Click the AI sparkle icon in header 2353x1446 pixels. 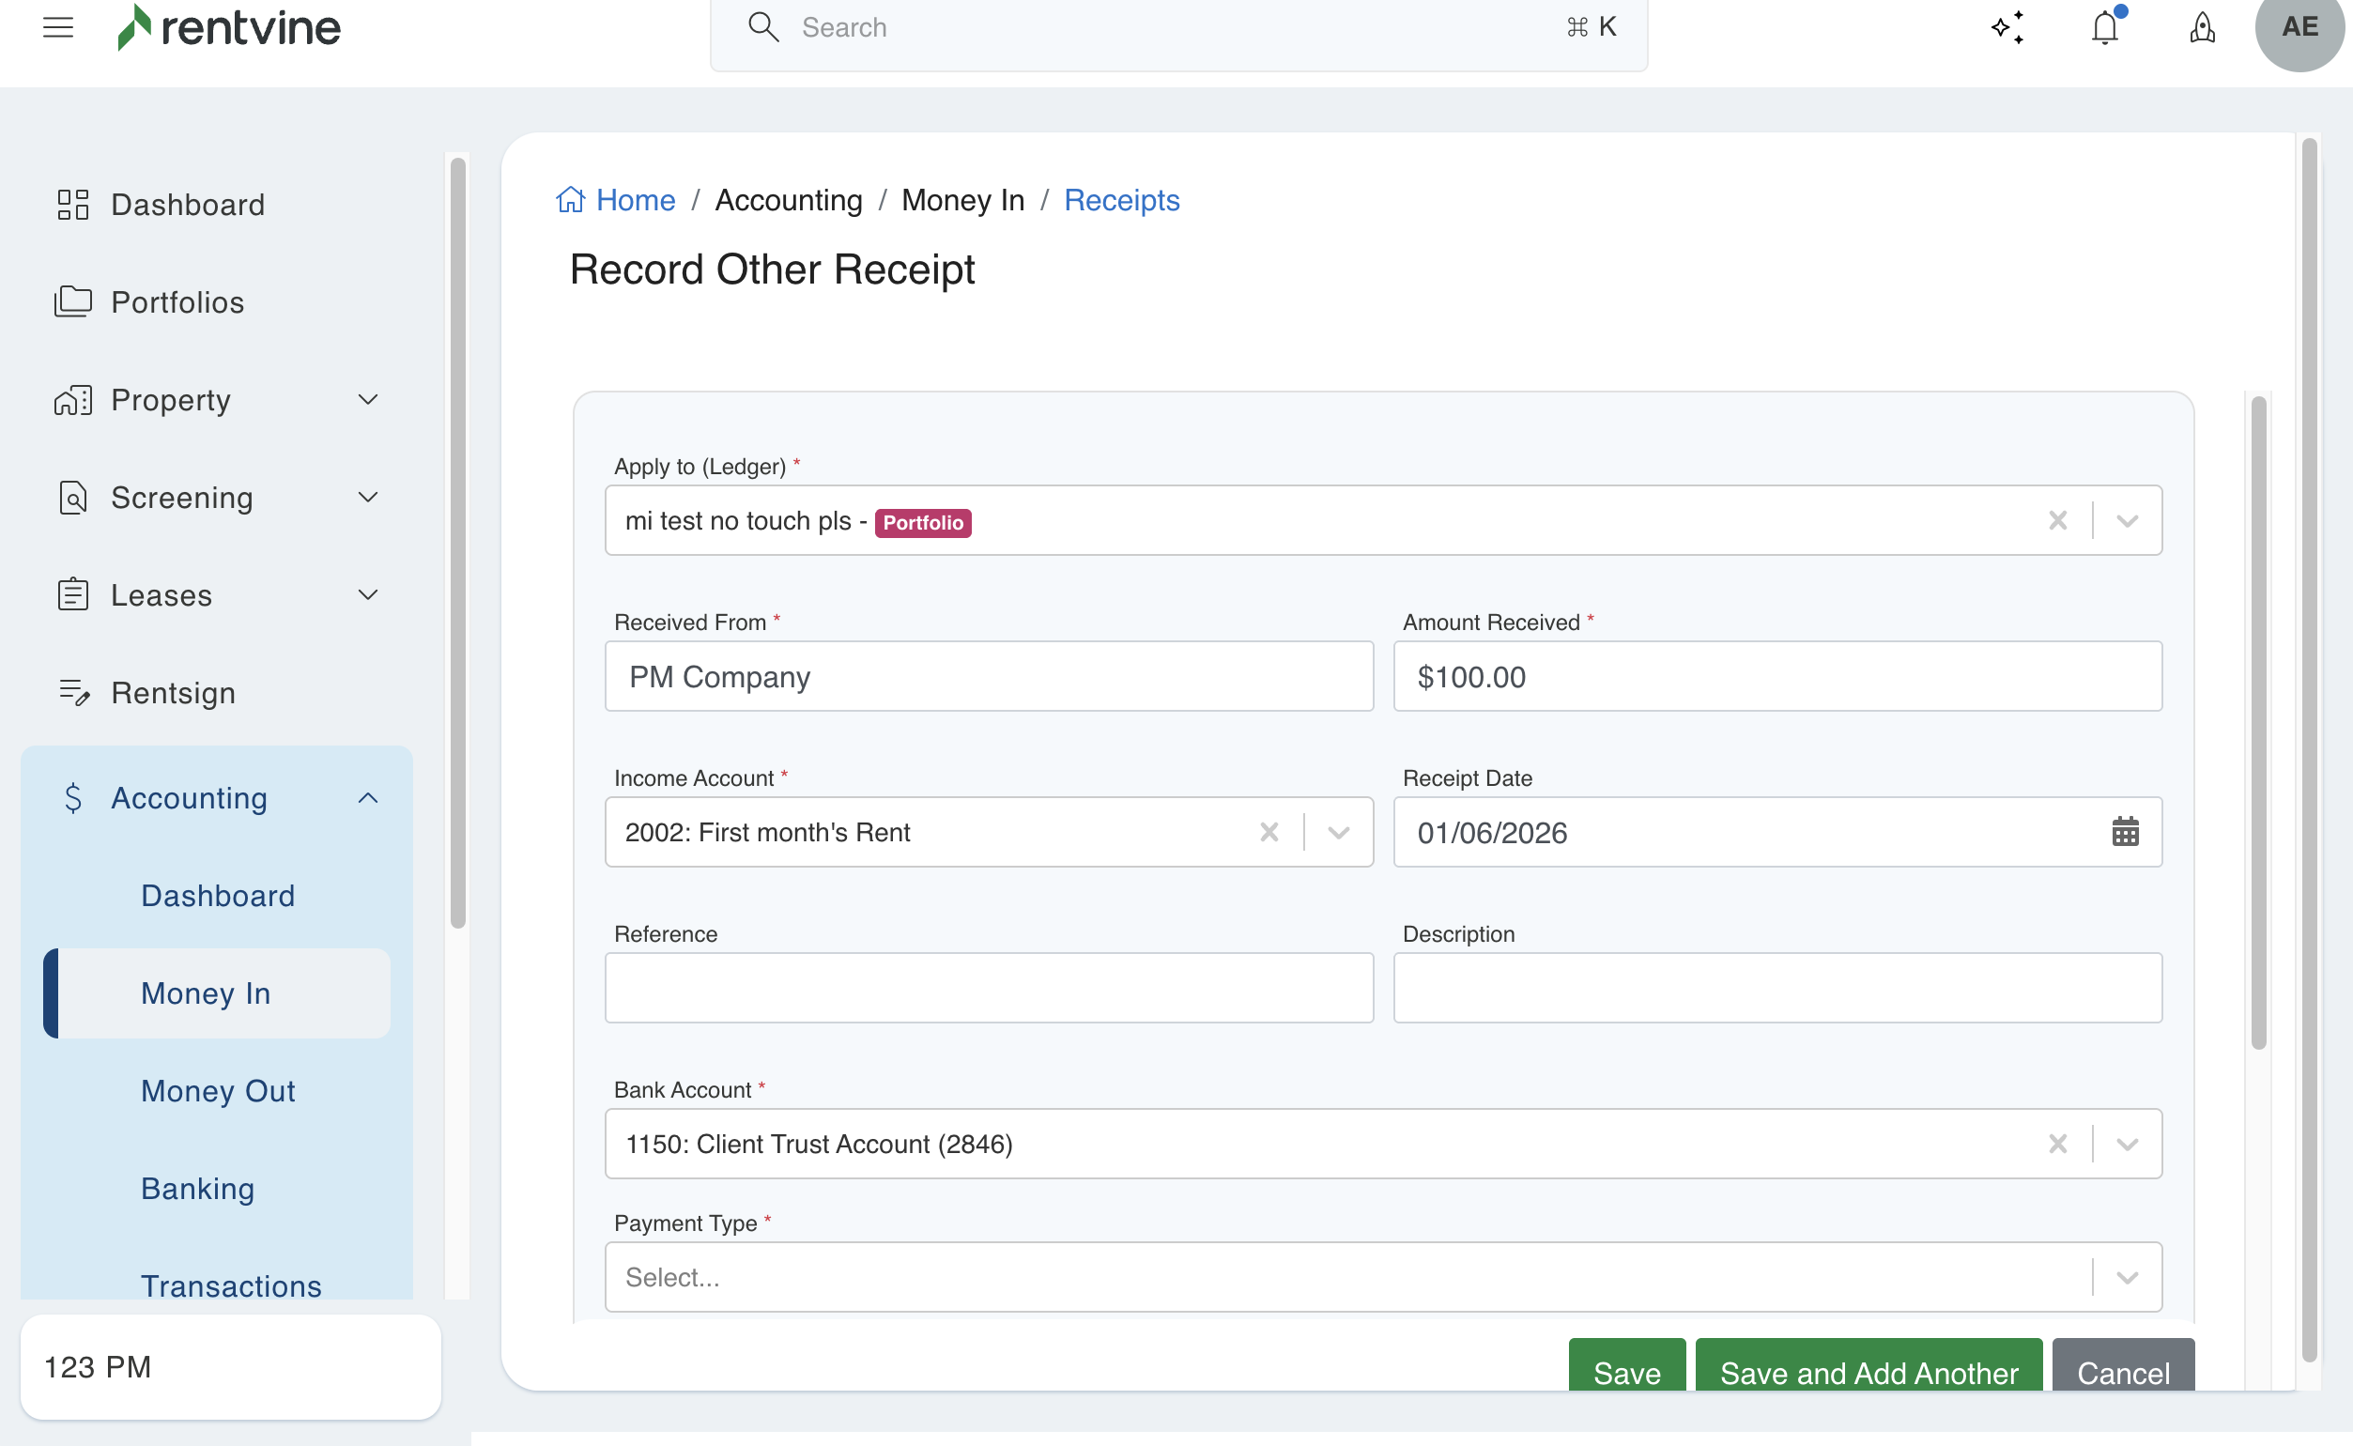(2007, 27)
